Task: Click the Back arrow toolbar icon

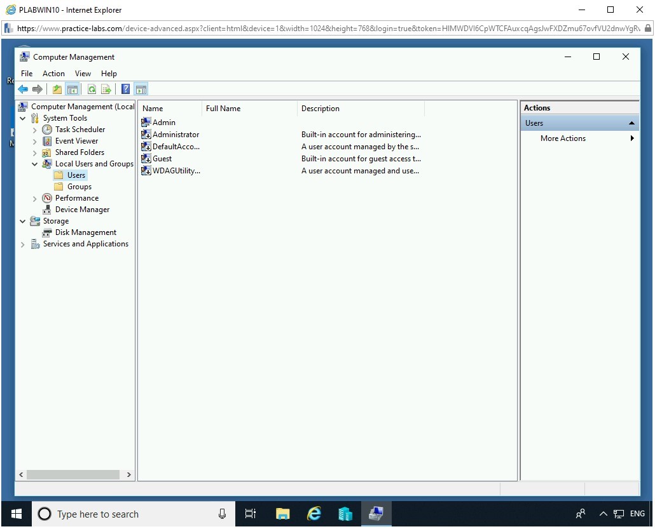Action: coord(23,89)
